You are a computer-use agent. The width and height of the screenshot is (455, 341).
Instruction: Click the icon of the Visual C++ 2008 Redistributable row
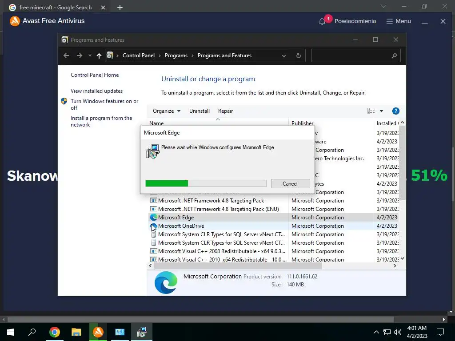click(153, 251)
